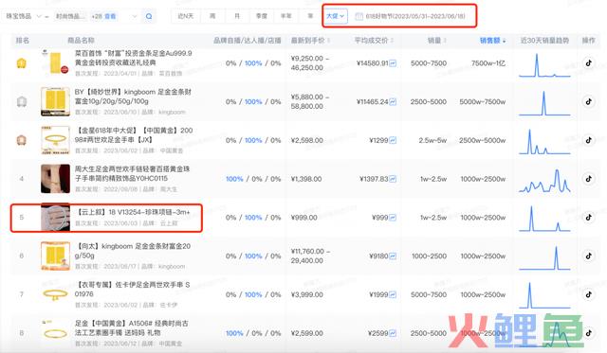
Task: Click the +28 查看 link
Action: 103,16
